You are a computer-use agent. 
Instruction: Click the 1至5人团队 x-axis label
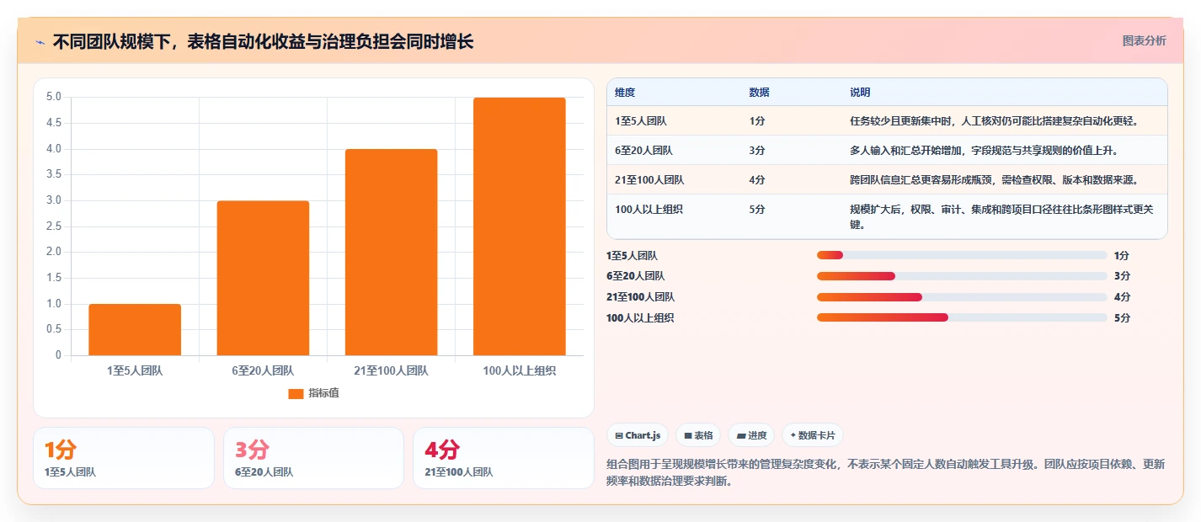click(135, 370)
